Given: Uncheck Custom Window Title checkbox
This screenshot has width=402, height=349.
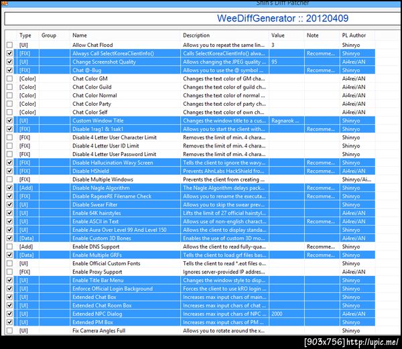Looking at the screenshot, I should (9, 121).
